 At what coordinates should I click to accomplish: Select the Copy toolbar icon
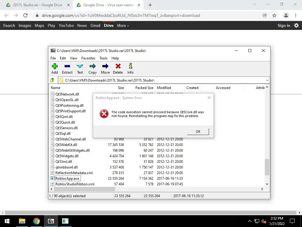93,66
